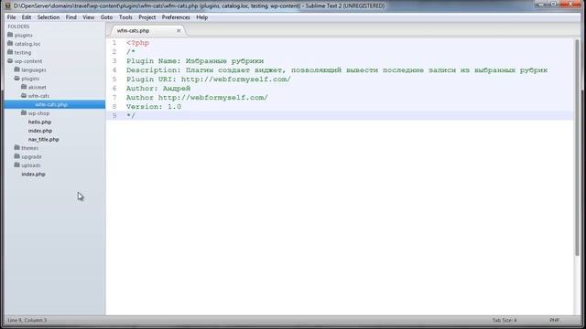Collapse the plugins folder inside wp-content
Screen dimensions: 586x329
(16, 78)
